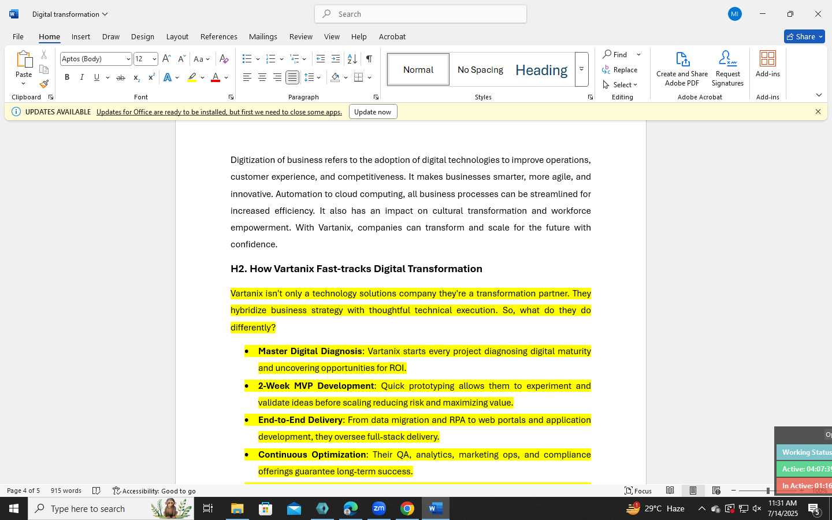Click the Copy icon in Clipboard group
The image size is (832, 520).
[44, 69]
